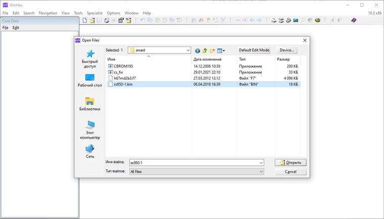Select Библиотеки in the places bar

(x=90, y=104)
